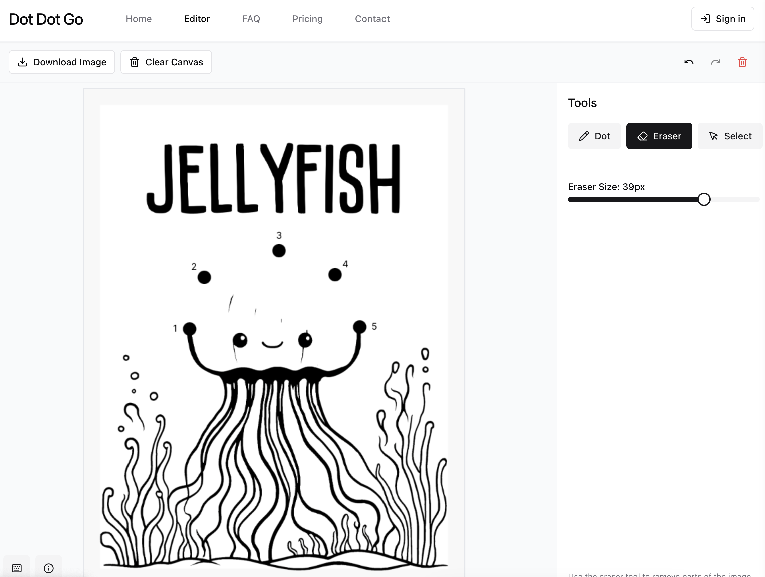Viewport: 765px width, 577px height.
Task: Click the red delete trash icon
Action: coord(742,62)
